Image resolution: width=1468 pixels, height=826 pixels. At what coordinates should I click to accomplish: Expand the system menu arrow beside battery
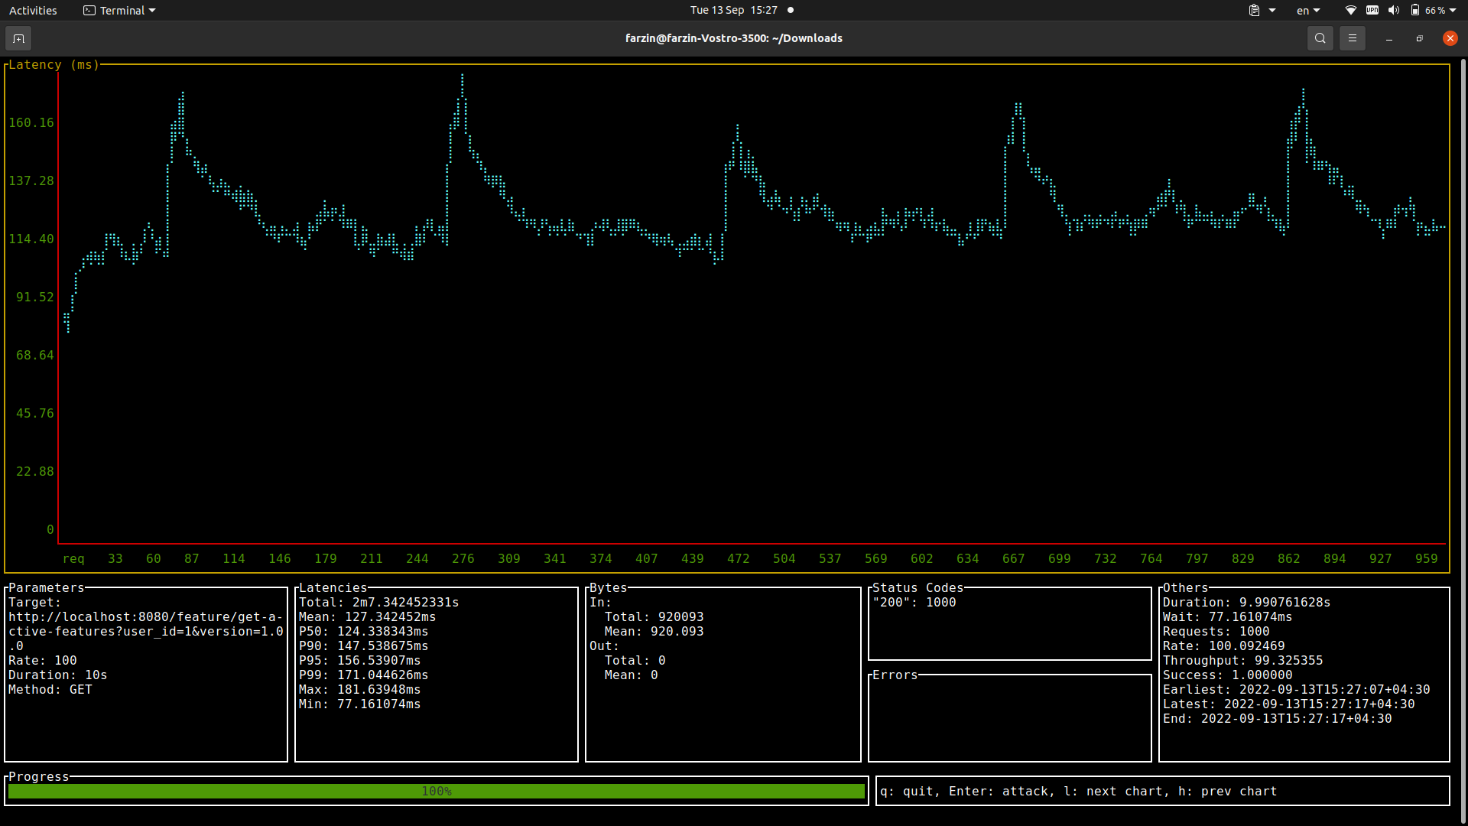1453,11
